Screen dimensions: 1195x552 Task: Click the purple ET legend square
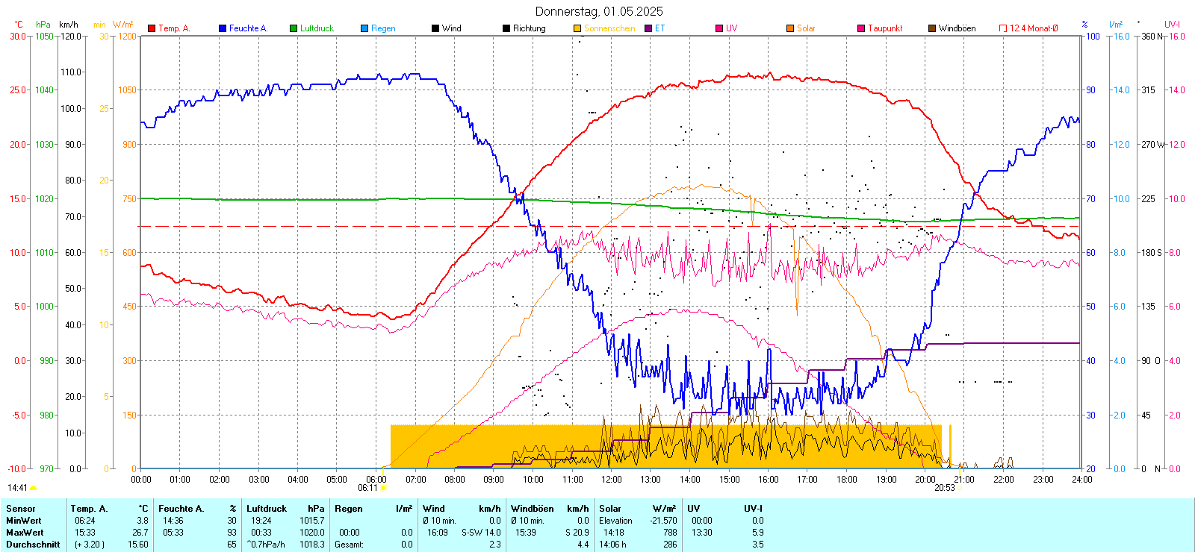pyautogui.click(x=648, y=28)
